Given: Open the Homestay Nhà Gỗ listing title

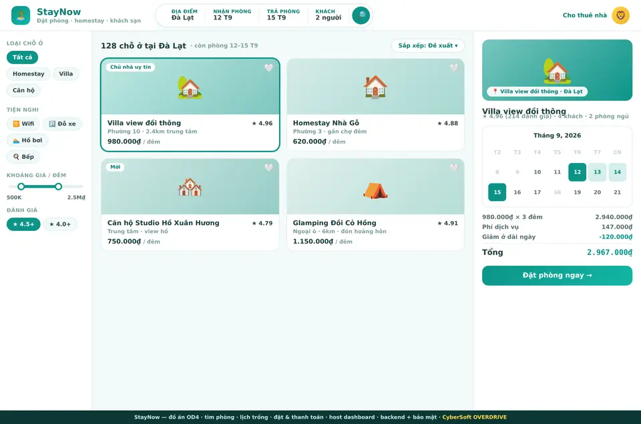Looking at the screenshot, I should click(x=326, y=123).
